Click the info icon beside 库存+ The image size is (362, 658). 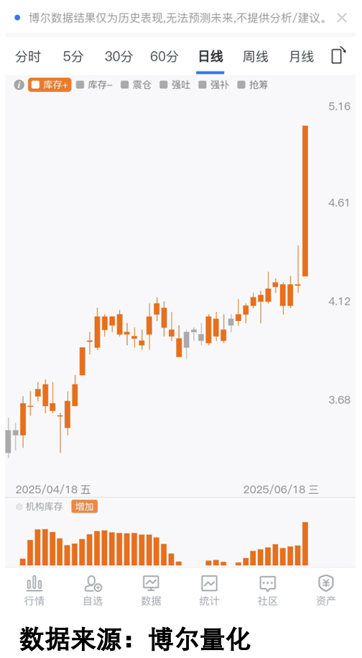click(x=19, y=85)
